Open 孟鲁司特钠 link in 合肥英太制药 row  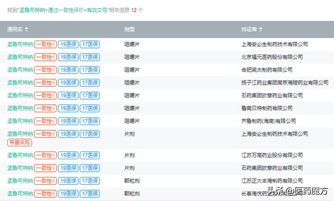20,70
